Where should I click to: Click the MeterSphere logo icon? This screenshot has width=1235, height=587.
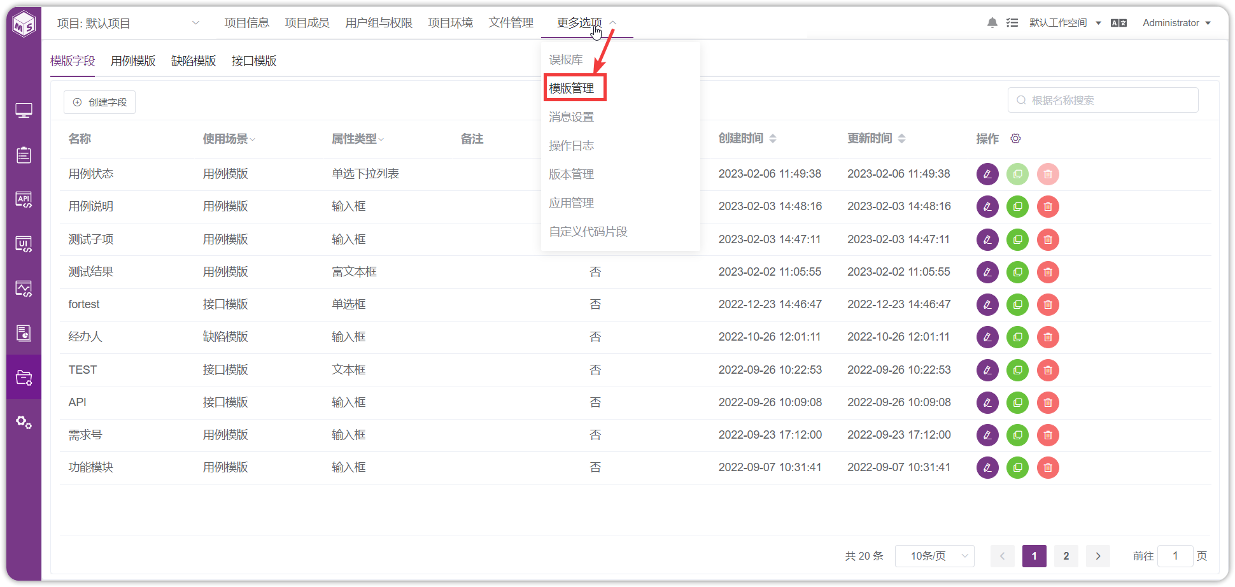pyautogui.click(x=24, y=24)
